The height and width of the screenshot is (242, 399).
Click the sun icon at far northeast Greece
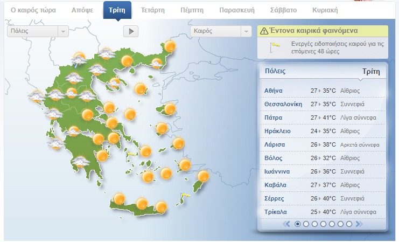click(x=170, y=46)
